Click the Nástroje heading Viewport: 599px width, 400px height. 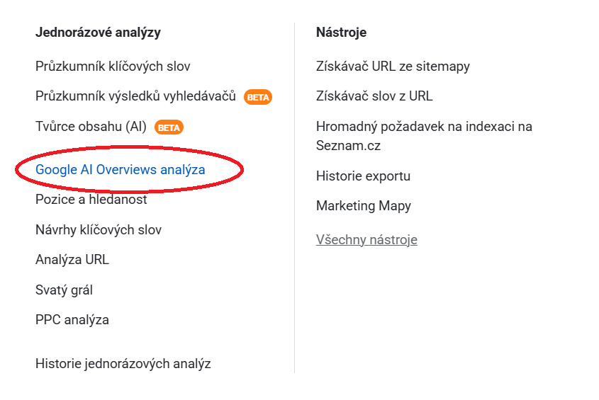tap(341, 33)
